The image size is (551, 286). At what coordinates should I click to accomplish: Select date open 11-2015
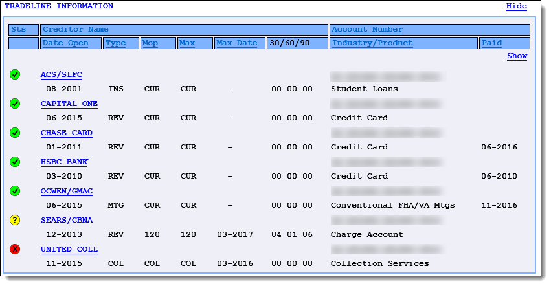tap(64, 264)
